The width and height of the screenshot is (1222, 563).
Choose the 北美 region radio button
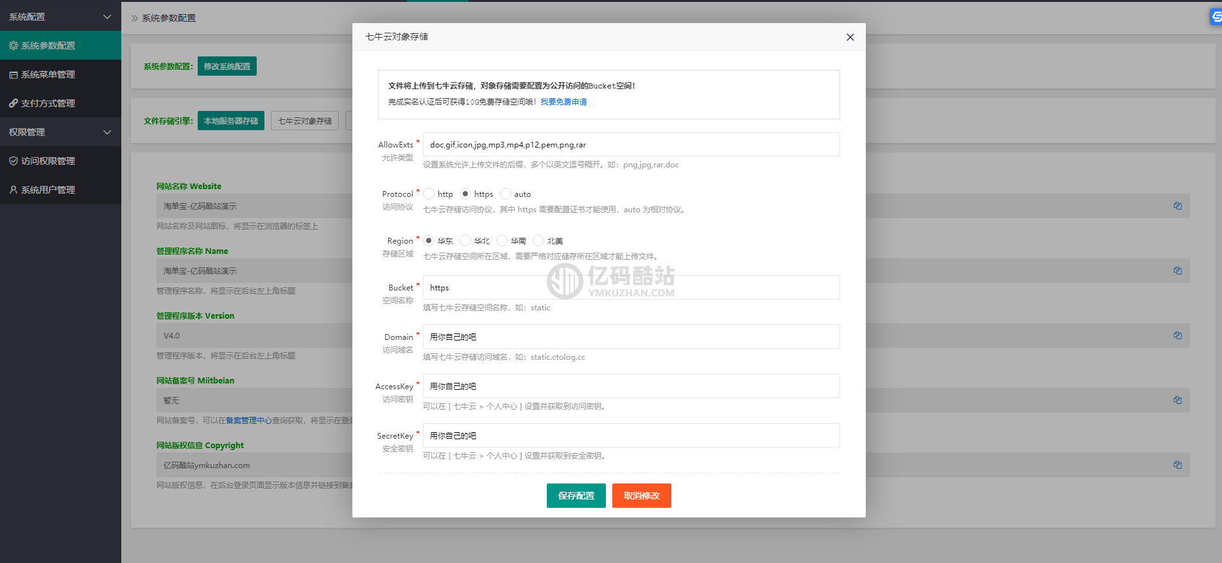pyautogui.click(x=538, y=240)
